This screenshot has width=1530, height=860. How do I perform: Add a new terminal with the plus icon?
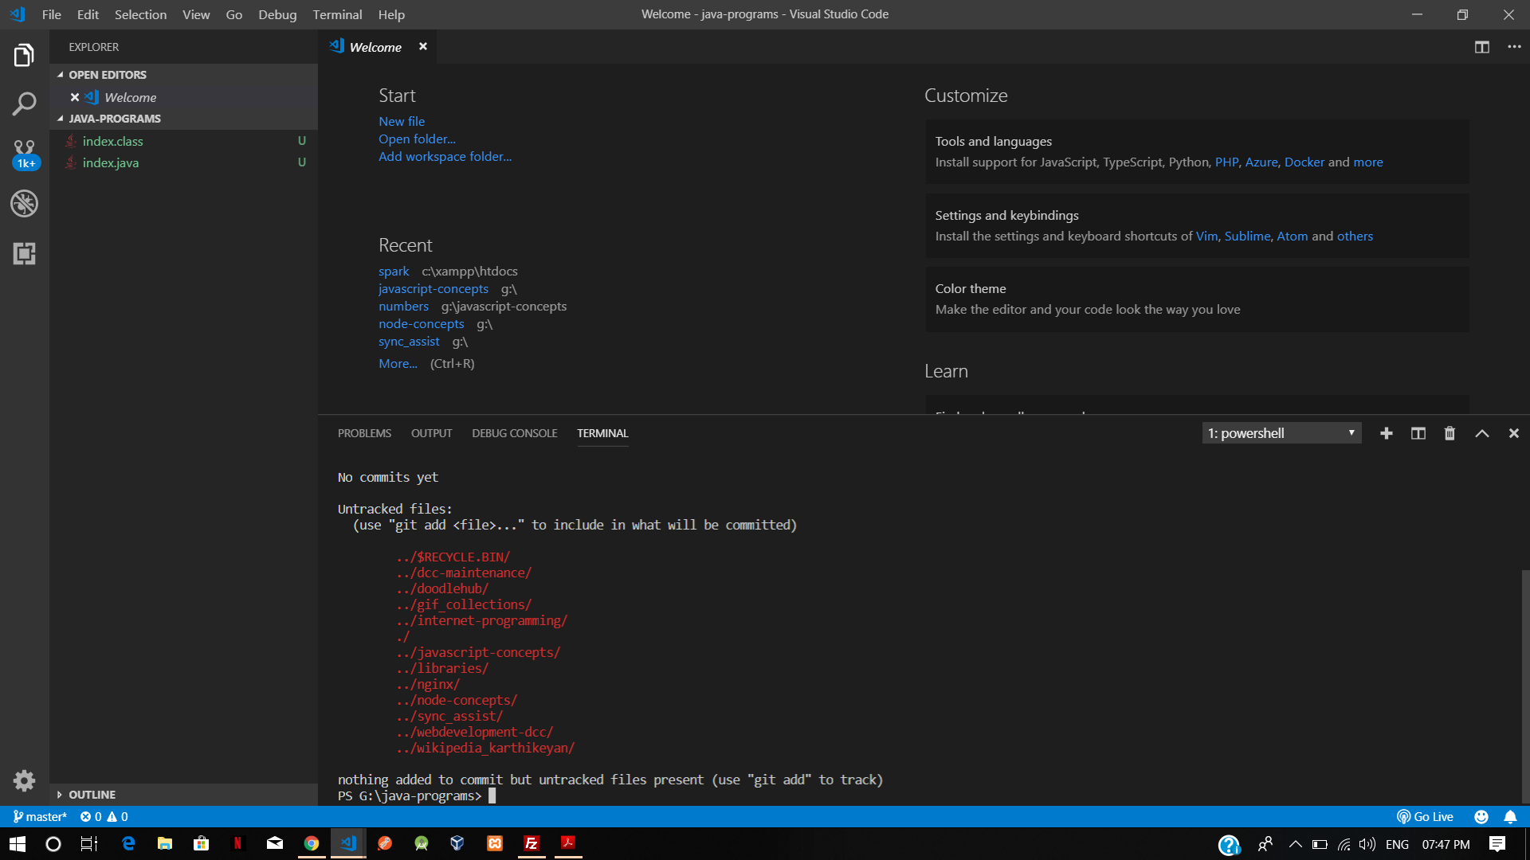pyautogui.click(x=1387, y=433)
